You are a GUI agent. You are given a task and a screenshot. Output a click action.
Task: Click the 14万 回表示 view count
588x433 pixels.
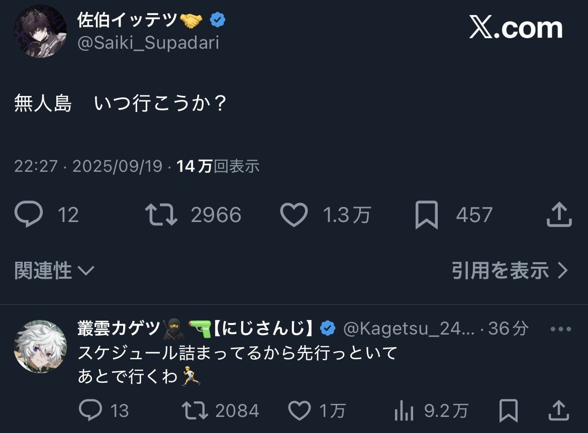coord(218,166)
